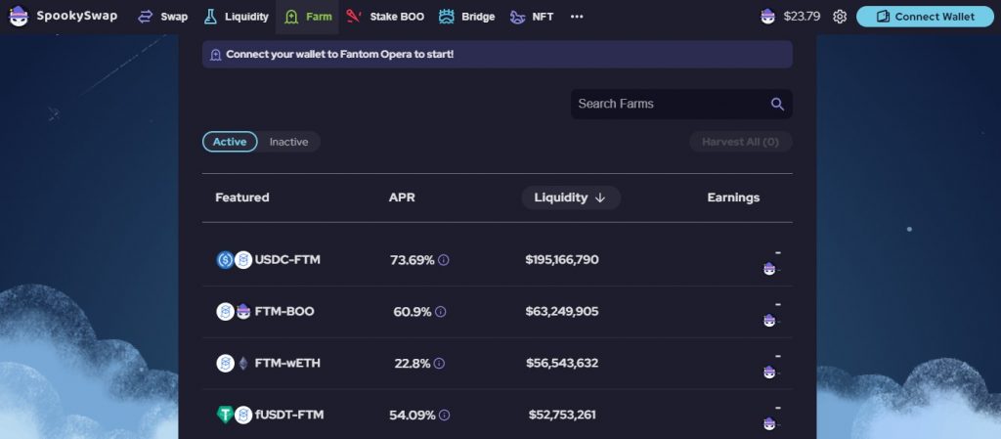The height and width of the screenshot is (439, 1001).
Task: Click the Harvest All (0) button
Action: point(741,142)
